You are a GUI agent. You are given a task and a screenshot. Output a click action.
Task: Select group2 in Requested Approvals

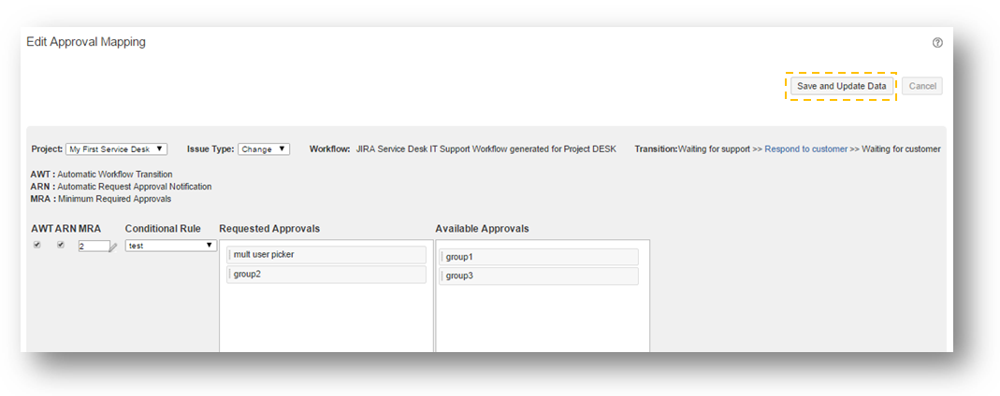326,275
